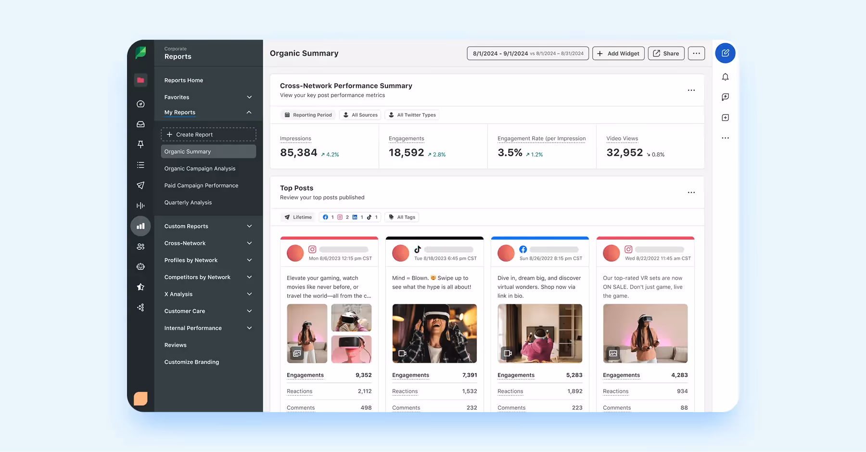Image resolution: width=866 pixels, height=452 pixels.
Task: Click the Smart Inbox envelope icon in sidebar
Action: [x=140, y=124]
